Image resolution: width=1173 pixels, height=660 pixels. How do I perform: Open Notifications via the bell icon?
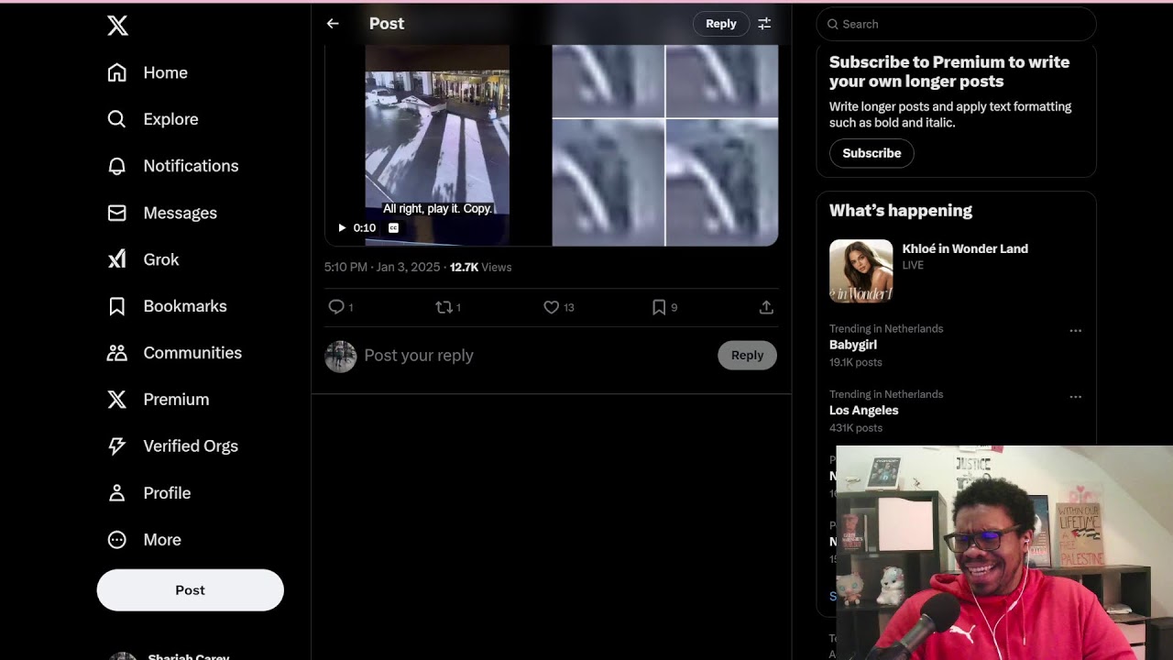click(117, 166)
